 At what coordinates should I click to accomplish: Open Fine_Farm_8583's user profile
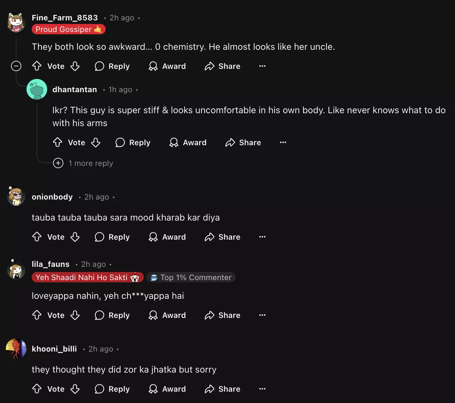(65, 18)
